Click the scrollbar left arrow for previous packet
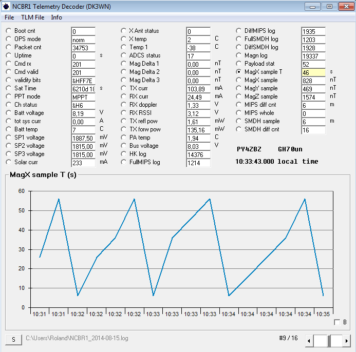The width and height of the screenshot is (356, 352). pyautogui.click(x=309, y=340)
